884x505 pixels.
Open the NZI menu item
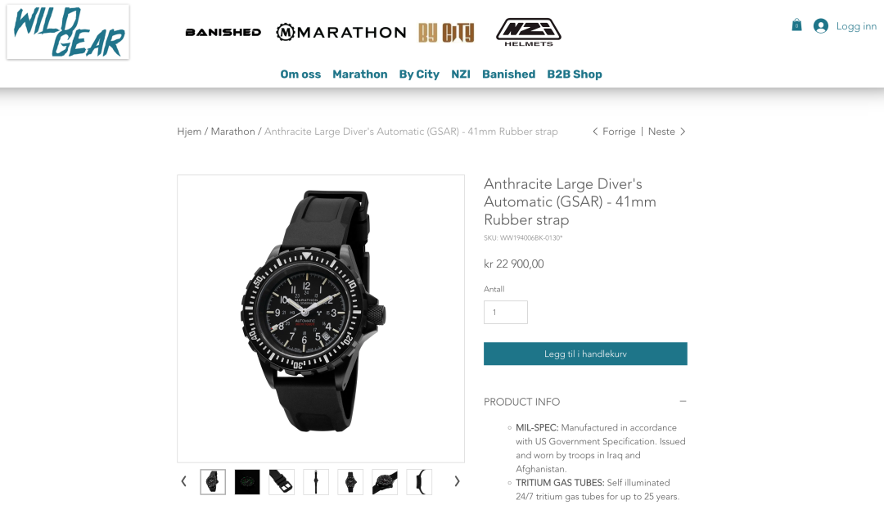click(461, 74)
